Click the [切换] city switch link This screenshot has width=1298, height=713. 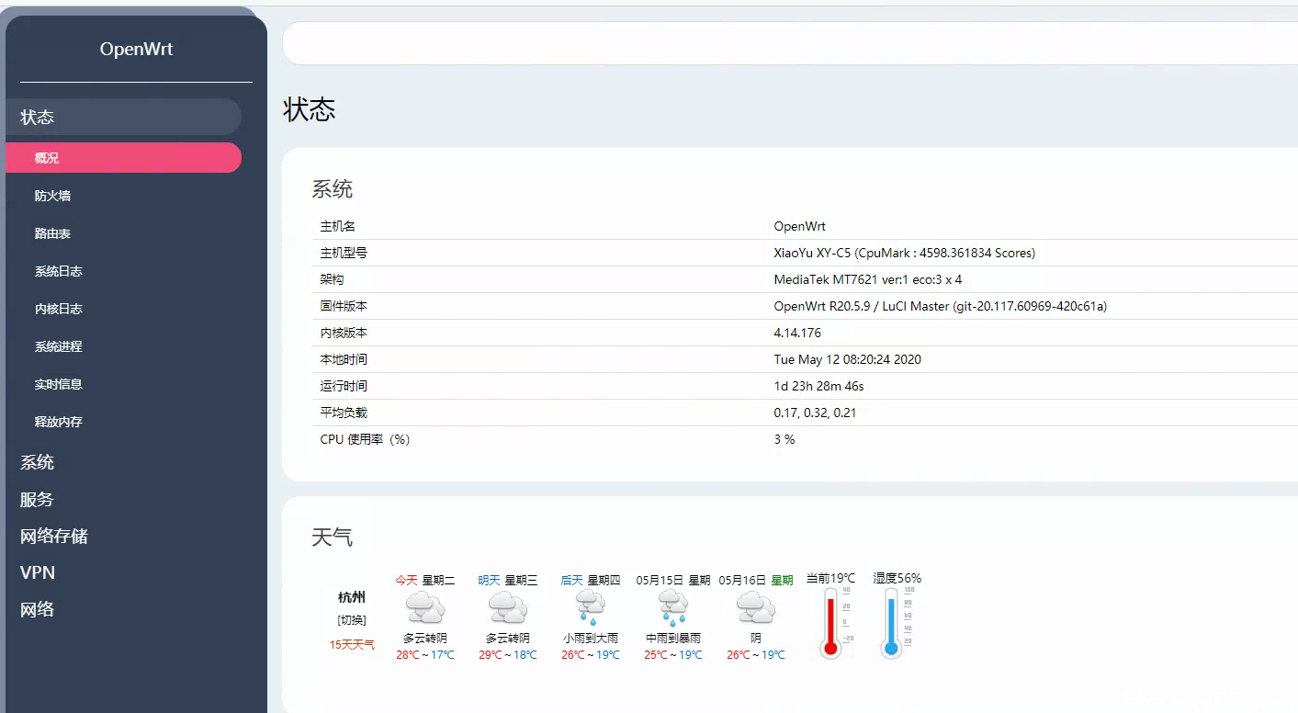(x=352, y=620)
